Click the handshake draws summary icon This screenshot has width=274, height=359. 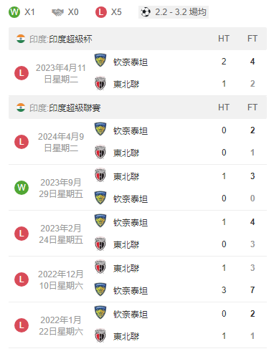pyautogui.click(x=58, y=12)
